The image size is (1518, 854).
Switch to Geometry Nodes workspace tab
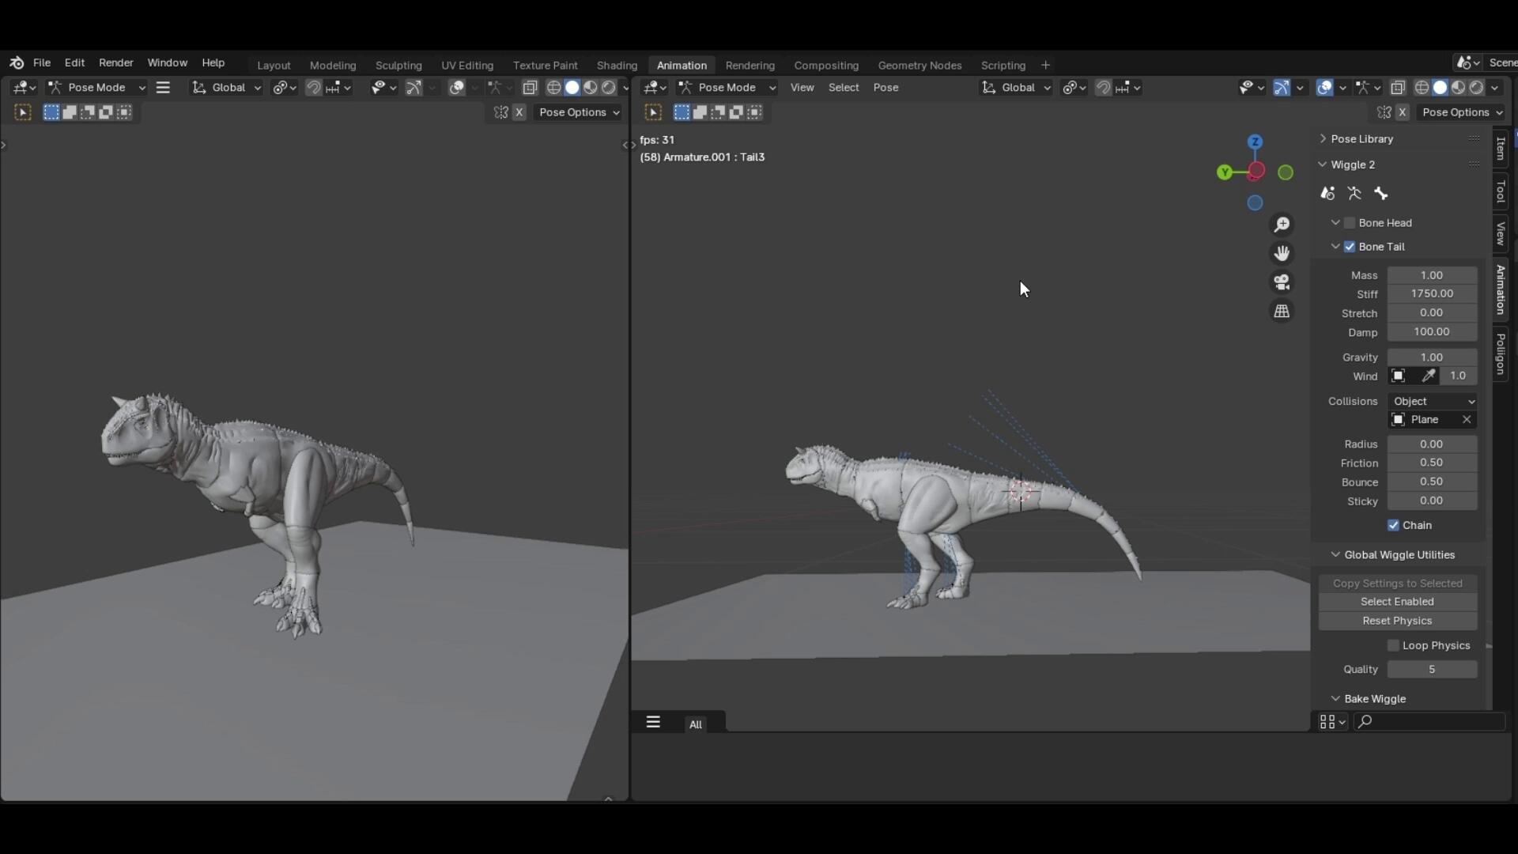click(919, 66)
